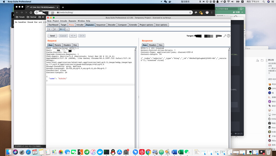
Task: Open the Decoder tab
Action: click(x=112, y=25)
